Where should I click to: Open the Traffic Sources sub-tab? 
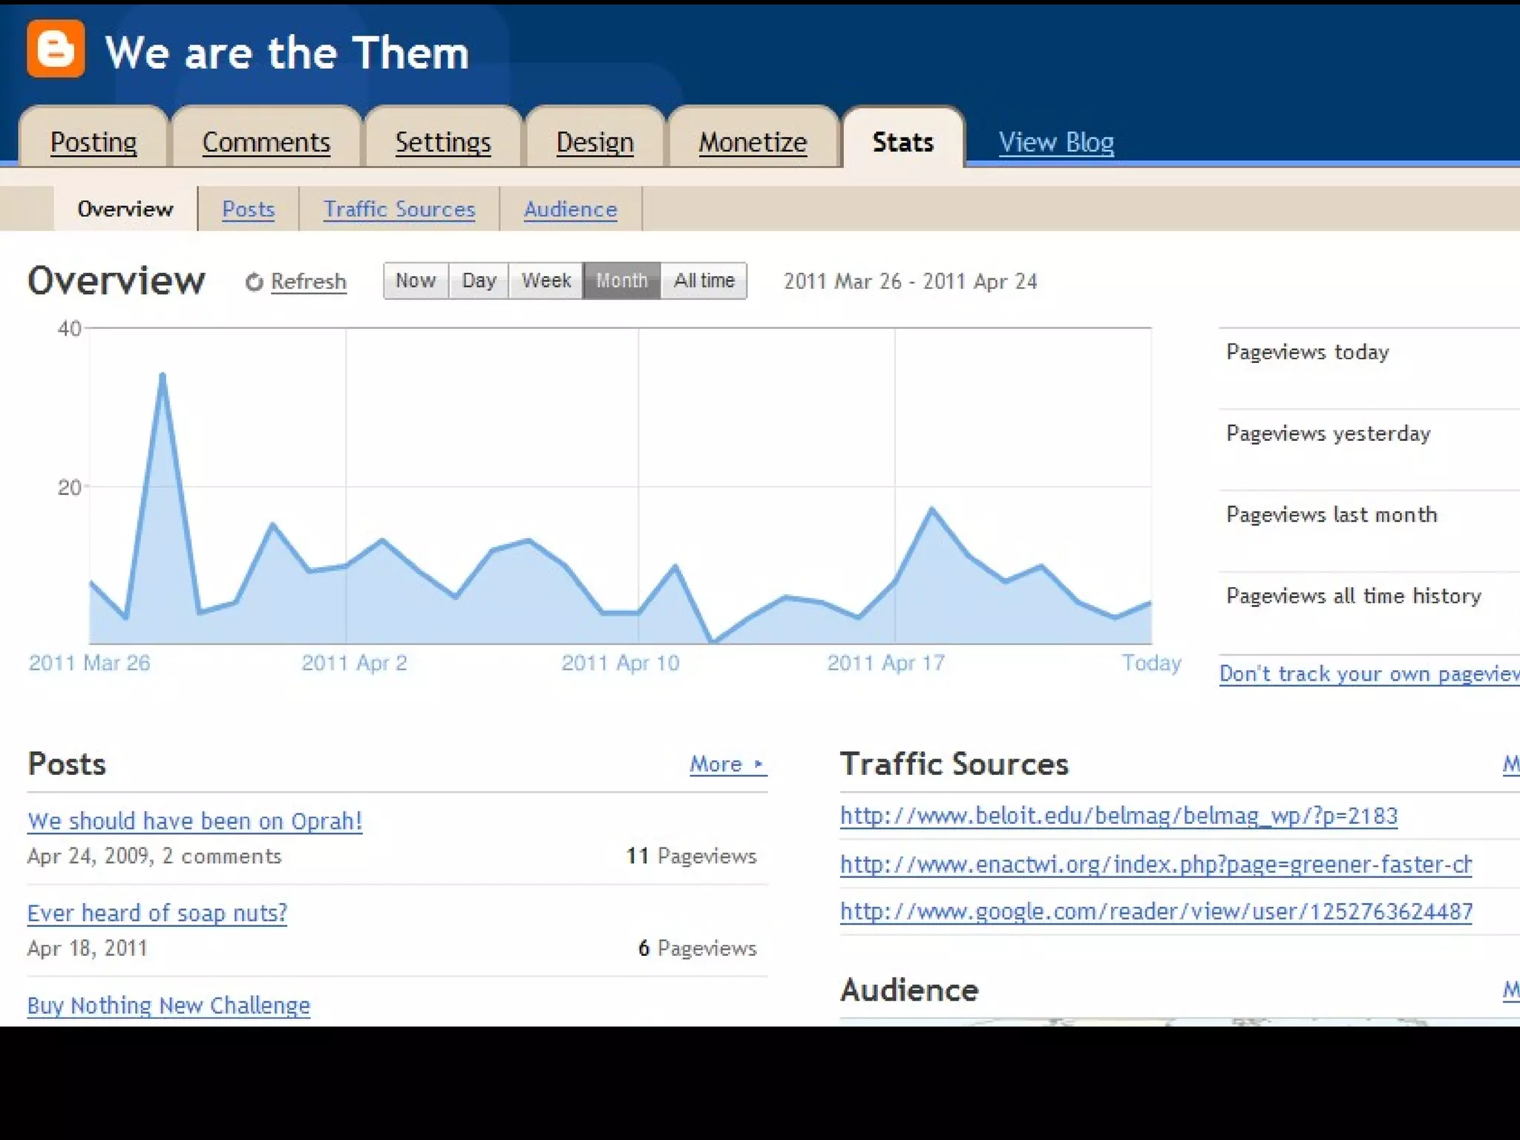399,209
